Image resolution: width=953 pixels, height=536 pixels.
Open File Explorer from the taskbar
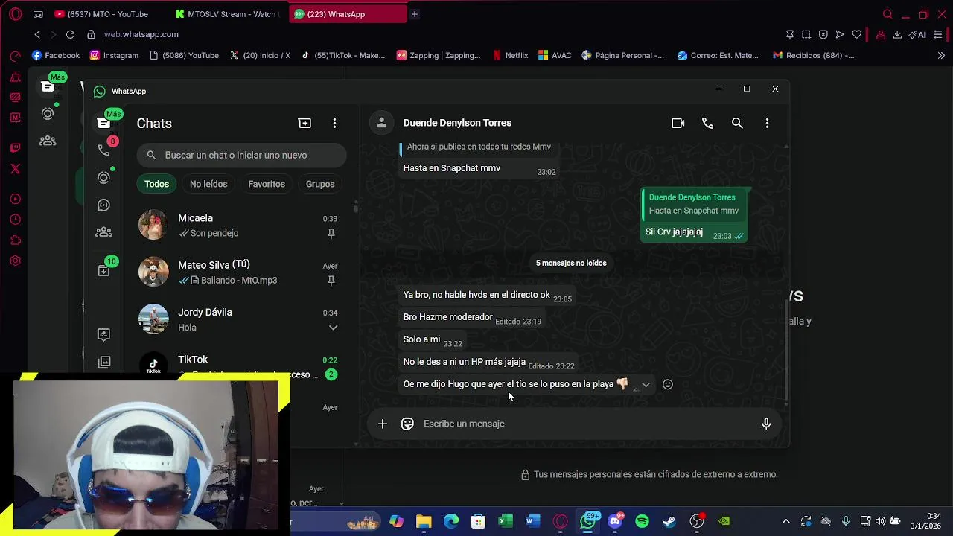(424, 521)
